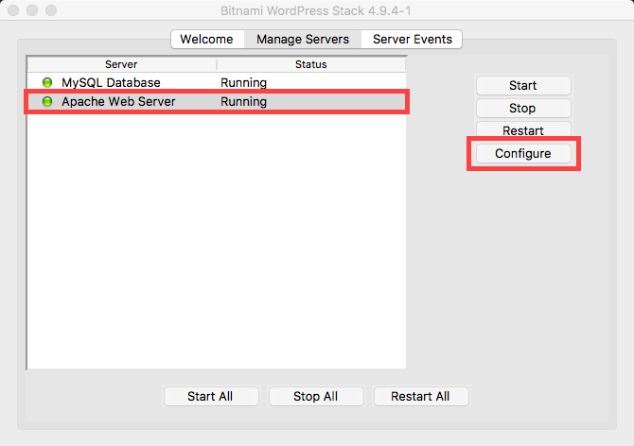Restart the selected server
The image size is (634, 446).
(x=523, y=130)
